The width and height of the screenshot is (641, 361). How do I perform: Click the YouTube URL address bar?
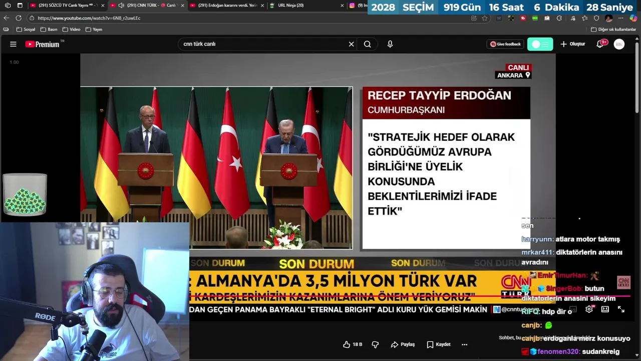tap(250, 18)
